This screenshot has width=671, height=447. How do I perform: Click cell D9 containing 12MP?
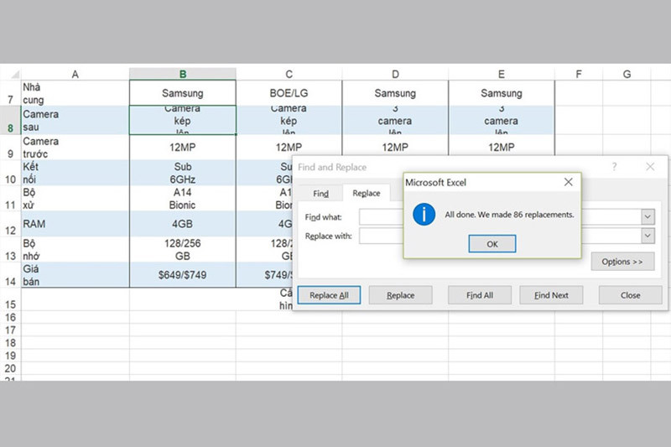click(395, 147)
